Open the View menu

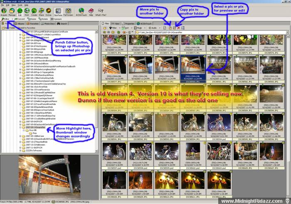pos(14,5)
